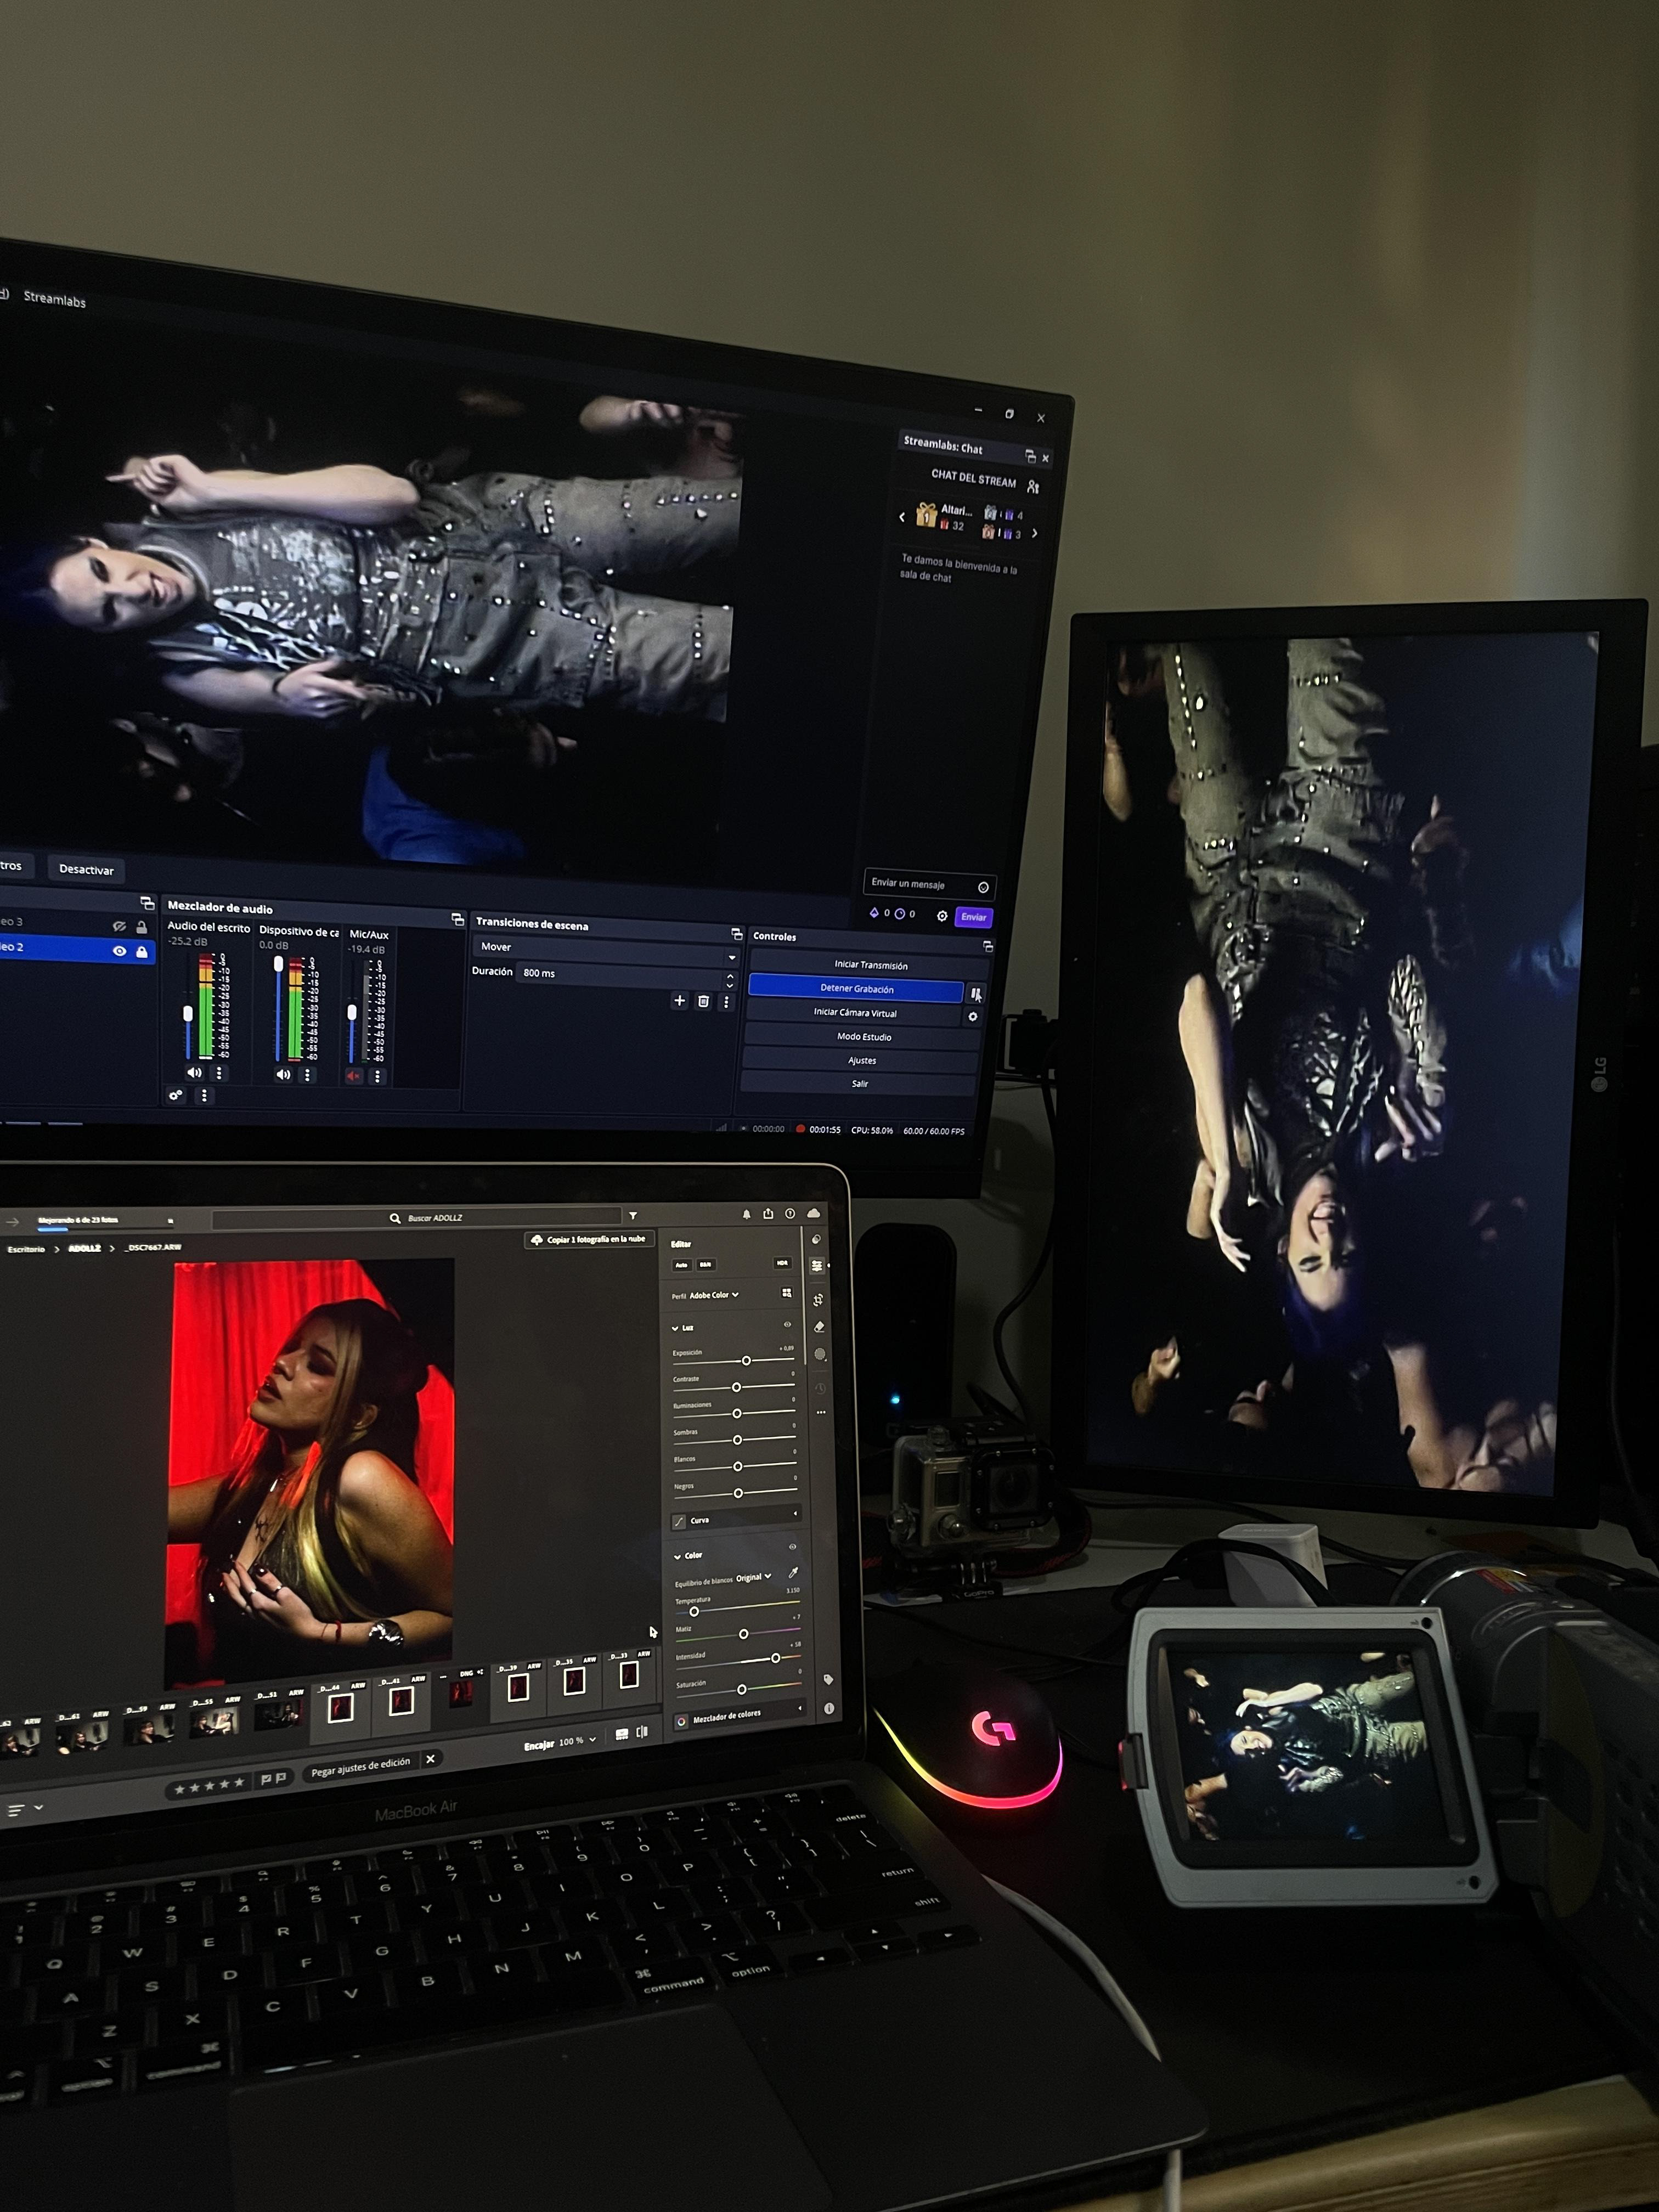Screen dimensions: 1659x2212
Task: Click the Exposición slider handle
Action: point(746,1361)
